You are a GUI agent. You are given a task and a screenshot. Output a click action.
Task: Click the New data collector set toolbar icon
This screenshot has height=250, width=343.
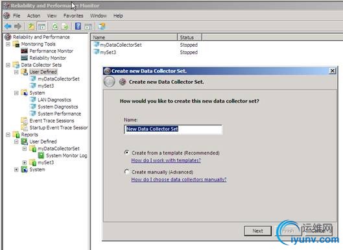click(102, 27)
